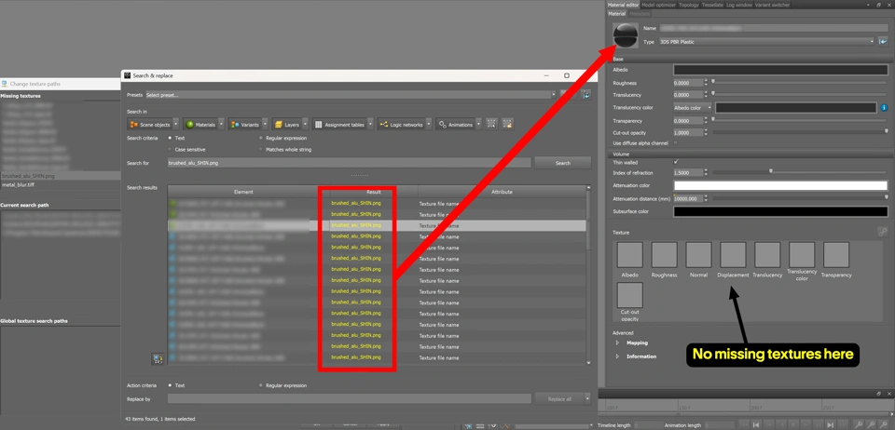
Task: Open the Scene objects dropdown arrow
Action: (x=176, y=124)
